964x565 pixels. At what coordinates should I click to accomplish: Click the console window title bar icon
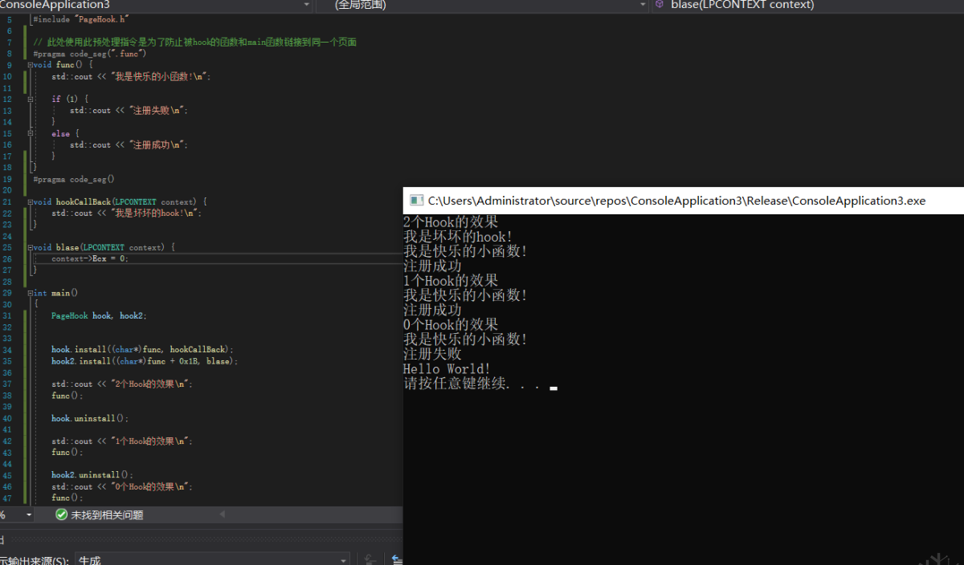(416, 201)
